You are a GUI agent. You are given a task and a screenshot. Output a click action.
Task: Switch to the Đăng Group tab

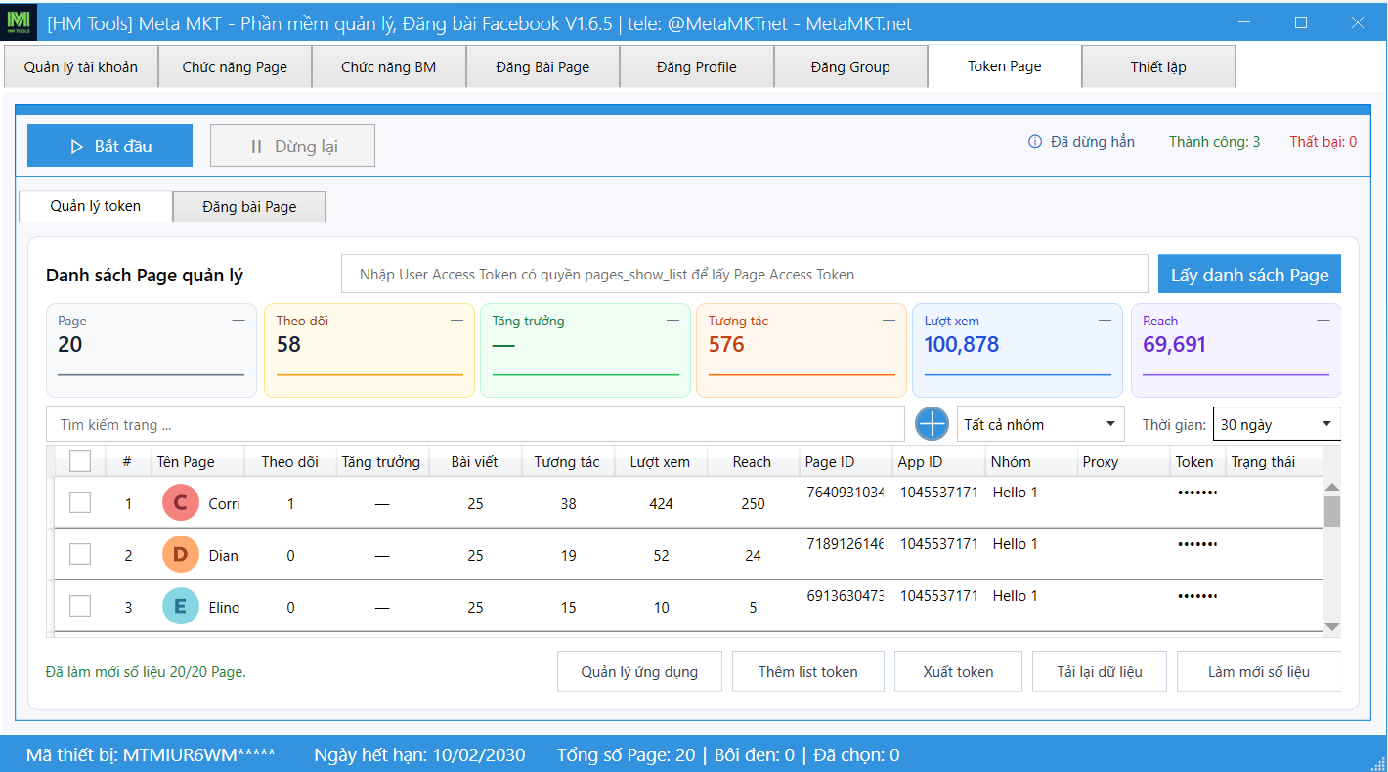coord(850,67)
